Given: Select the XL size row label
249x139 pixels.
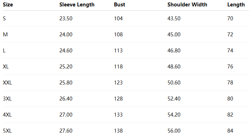Looking at the screenshot, I should [x=6, y=67].
